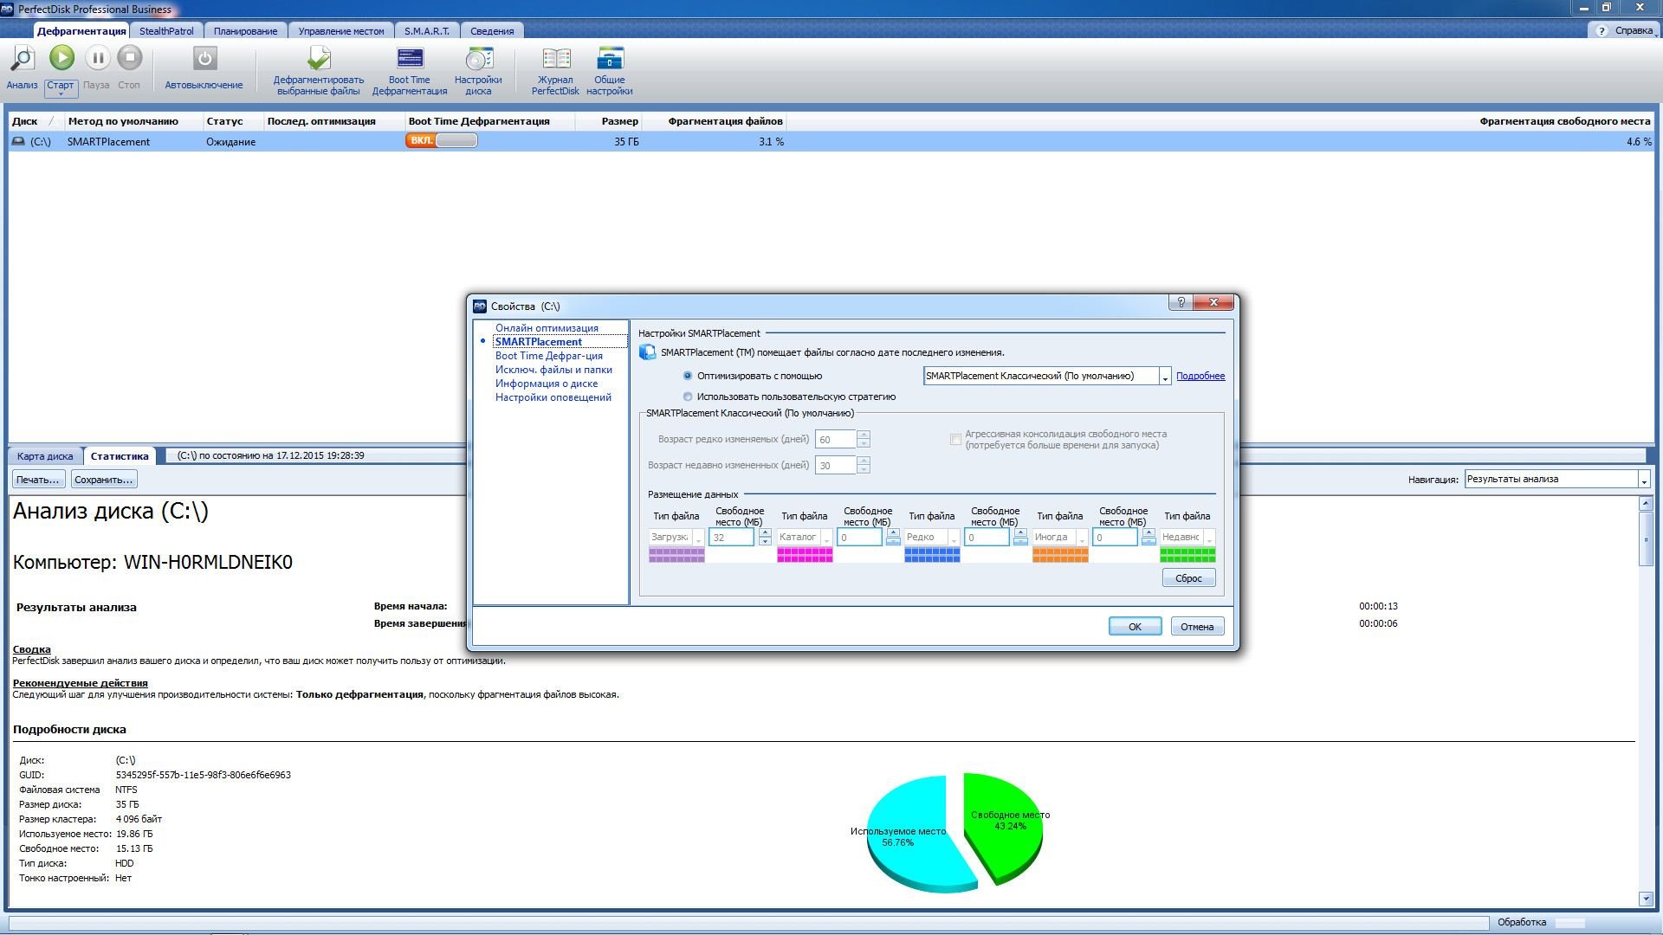Viewport: 1663px width, 935px height.
Task: Open Каталог file type dropdown
Action: click(x=826, y=538)
